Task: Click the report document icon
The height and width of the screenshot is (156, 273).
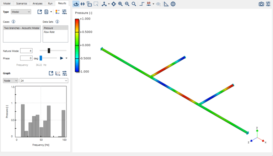Action: (x=46, y=12)
